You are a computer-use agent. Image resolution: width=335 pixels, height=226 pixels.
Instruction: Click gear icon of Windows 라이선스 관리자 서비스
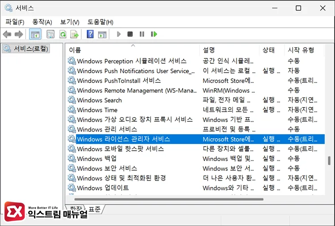point(72,139)
